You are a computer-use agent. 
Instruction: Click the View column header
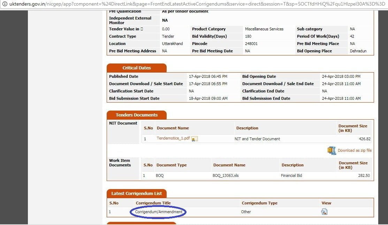click(x=326, y=203)
